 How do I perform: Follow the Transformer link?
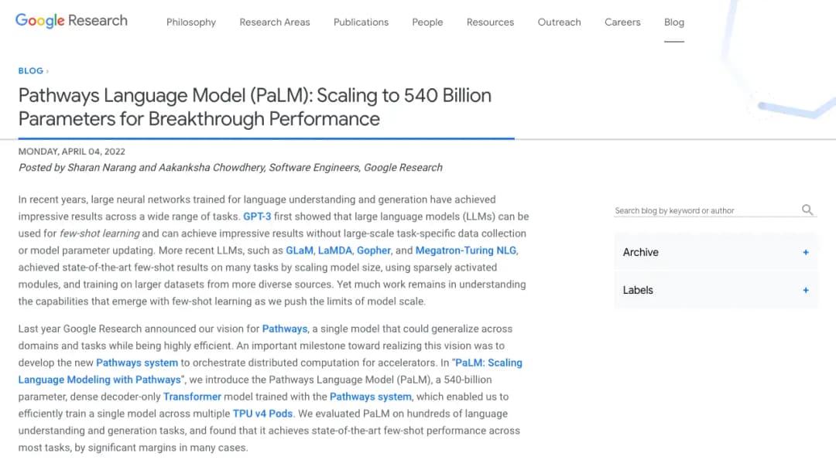pos(192,397)
